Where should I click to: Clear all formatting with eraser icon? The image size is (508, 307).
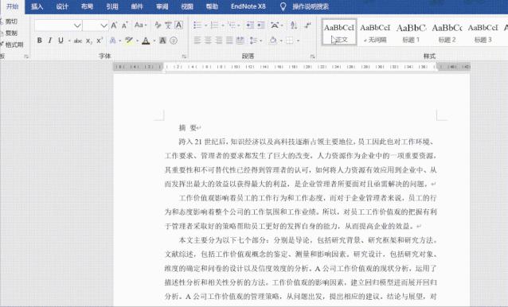click(x=158, y=25)
